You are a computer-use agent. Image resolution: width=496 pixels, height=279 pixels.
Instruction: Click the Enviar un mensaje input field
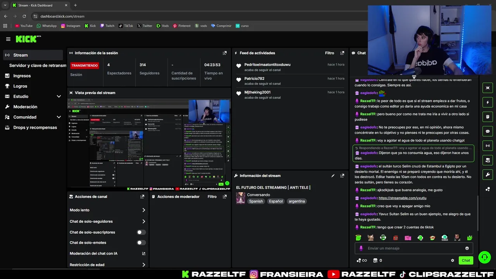pos(413,248)
